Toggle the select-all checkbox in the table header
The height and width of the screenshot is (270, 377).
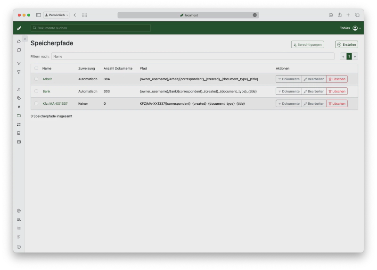[36, 68]
